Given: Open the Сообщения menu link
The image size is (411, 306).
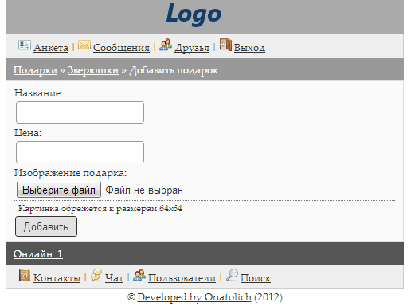Looking at the screenshot, I should point(121,48).
